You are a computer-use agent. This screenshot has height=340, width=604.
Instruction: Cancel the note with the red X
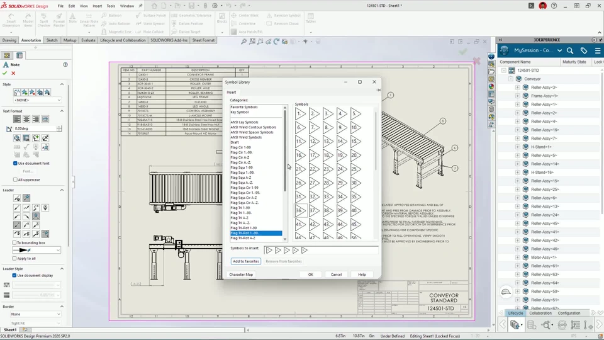13,73
